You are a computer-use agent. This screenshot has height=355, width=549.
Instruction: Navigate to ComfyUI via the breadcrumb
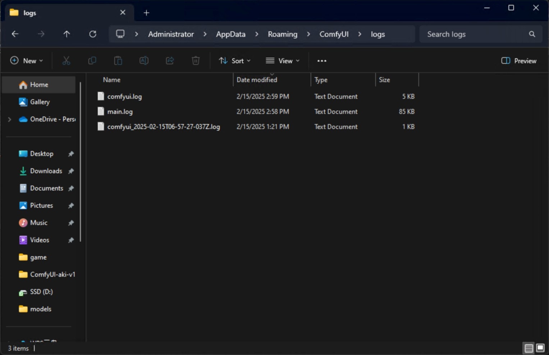click(334, 34)
